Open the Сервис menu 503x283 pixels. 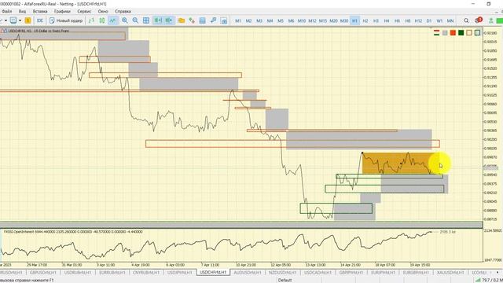point(84,11)
